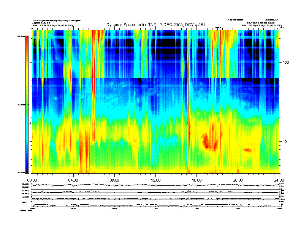Click the 20:00 time axis label

pyautogui.click(x=238, y=180)
